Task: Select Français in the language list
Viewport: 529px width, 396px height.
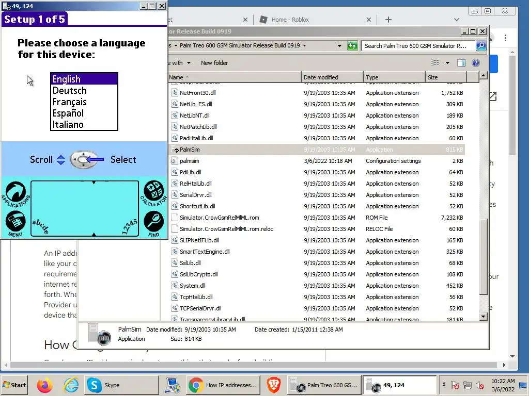Action: 84,102
